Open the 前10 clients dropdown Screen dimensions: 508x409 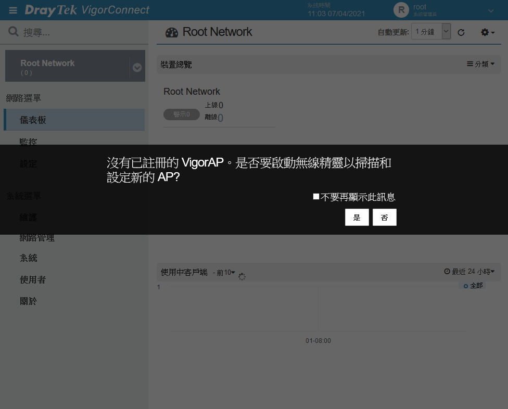click(225, 273)
